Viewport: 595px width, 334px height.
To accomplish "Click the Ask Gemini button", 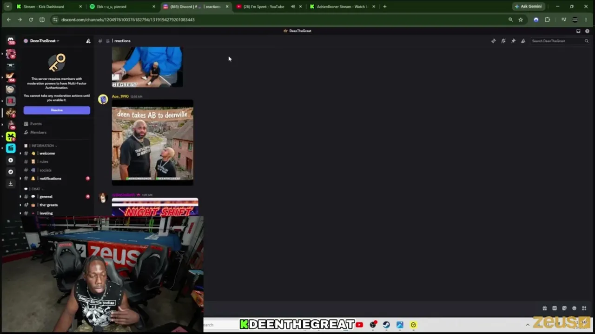I will click(x=528, y=6).
